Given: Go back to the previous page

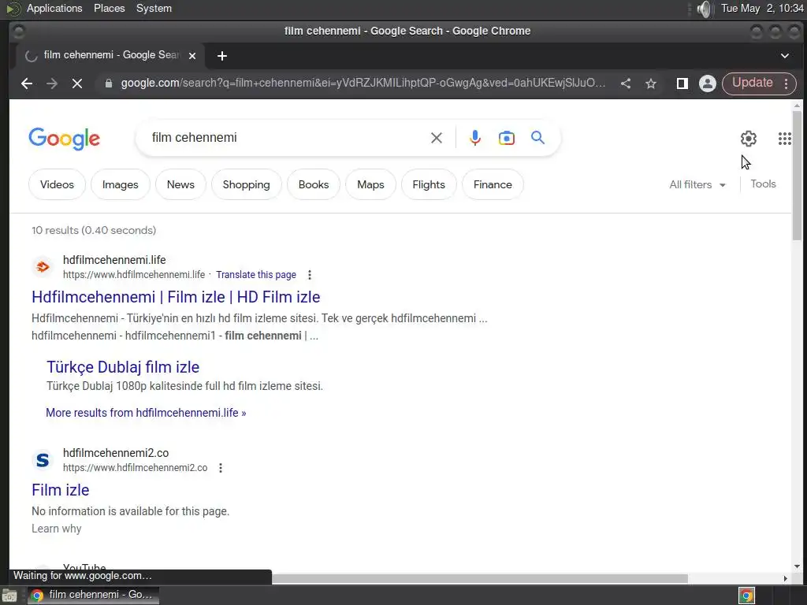Looking at the screenshot, I should (x=27, y=84).
